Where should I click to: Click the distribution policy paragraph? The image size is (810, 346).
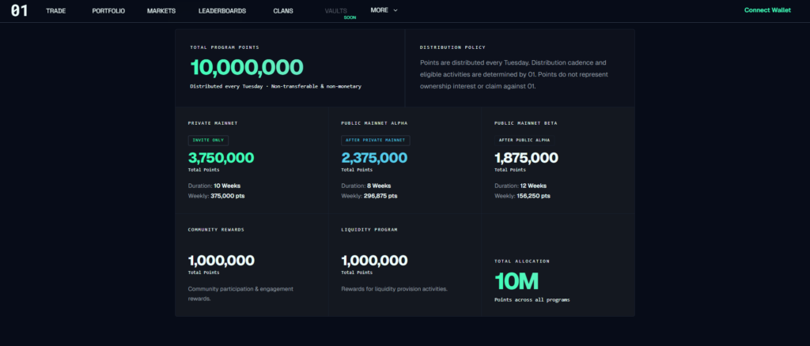point(514,74)
